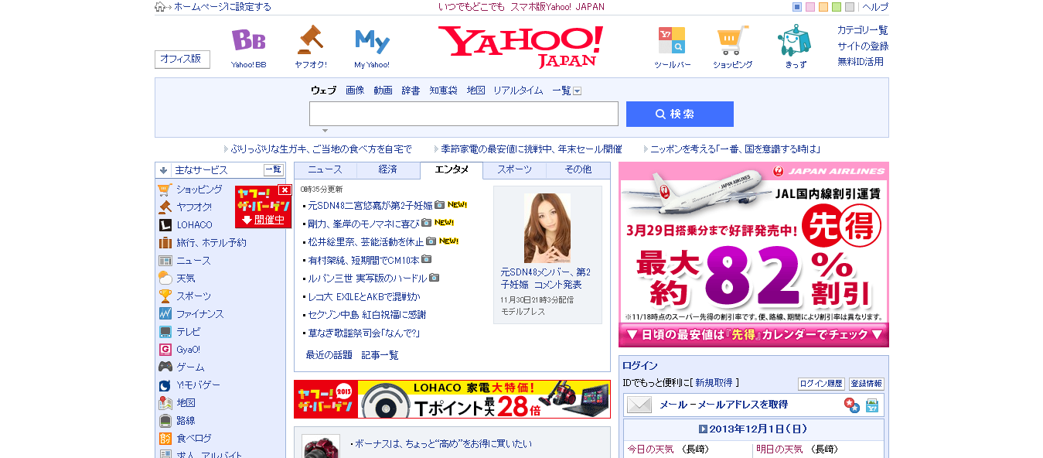Click the sidebar ヤフオク! gavel icon

165,207
